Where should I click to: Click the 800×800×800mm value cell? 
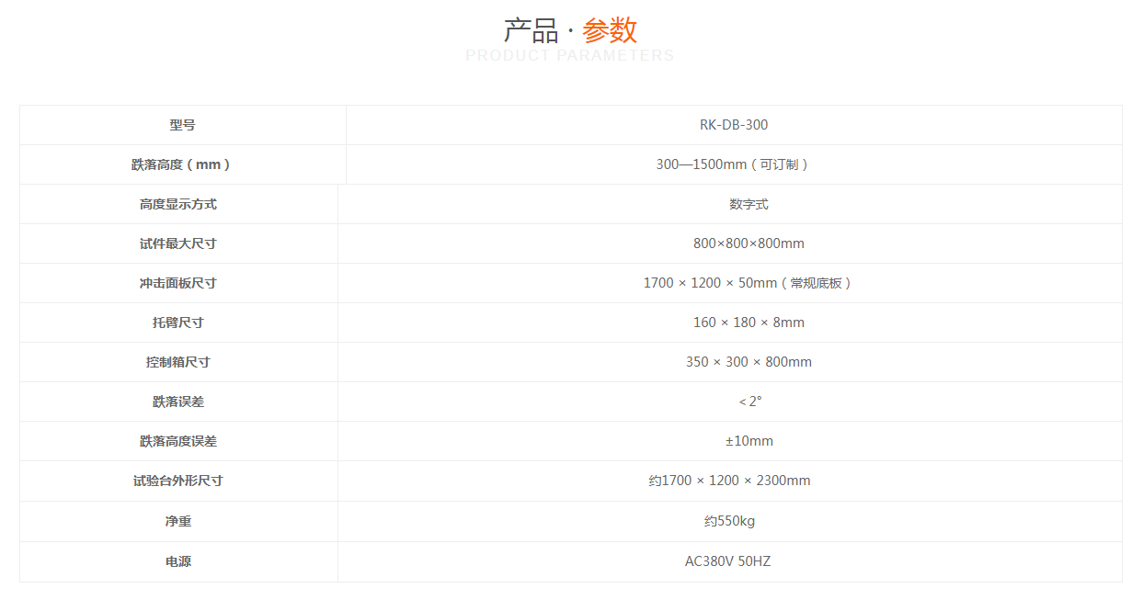[749, 243]
